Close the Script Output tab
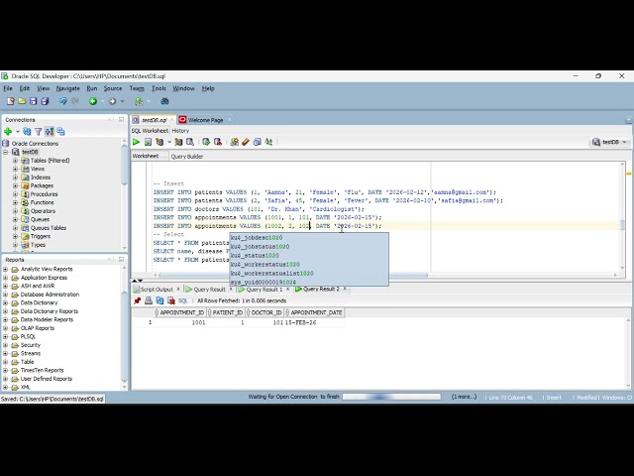 pyautogui.click(x=178, y=289)
